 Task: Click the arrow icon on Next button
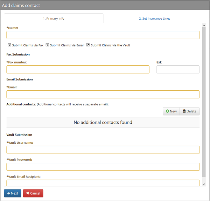click(8, 193)
